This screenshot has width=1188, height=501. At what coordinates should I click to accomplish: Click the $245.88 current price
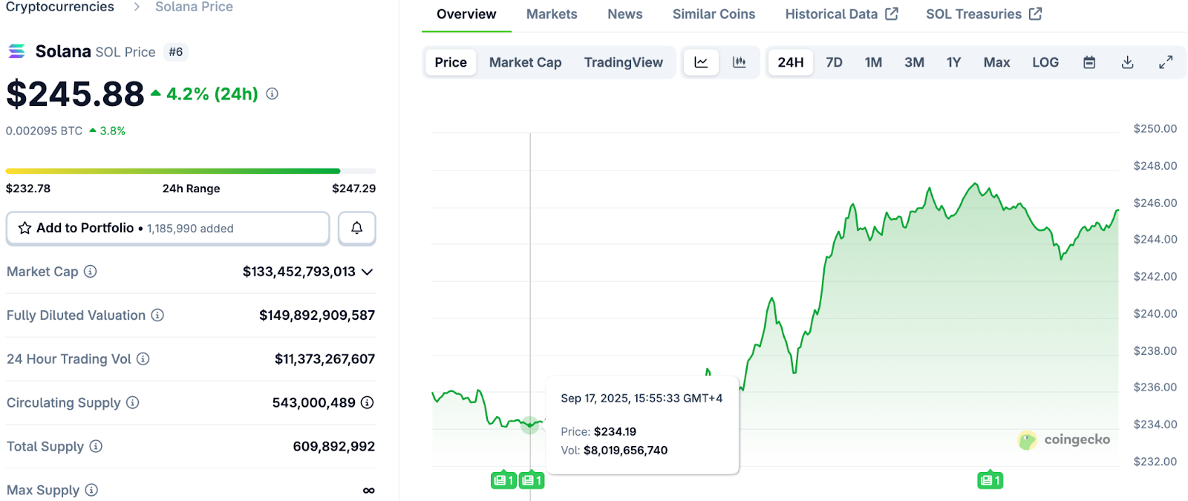75,94
